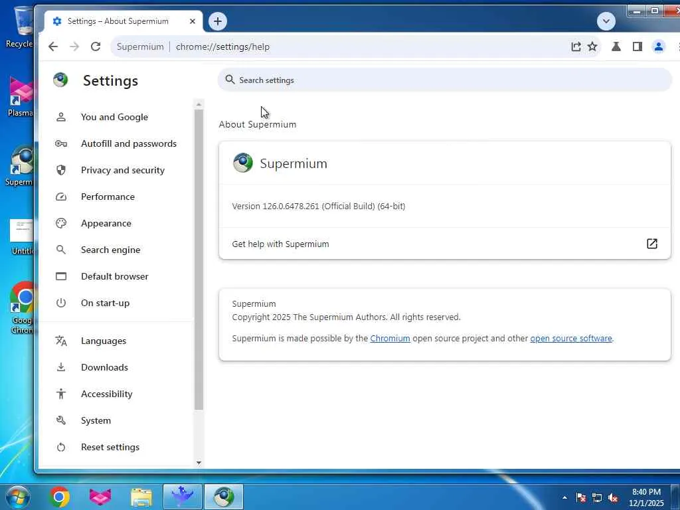Screen dimensions: 680x510
Task: Reload the settings page
Action: (96, 46)
